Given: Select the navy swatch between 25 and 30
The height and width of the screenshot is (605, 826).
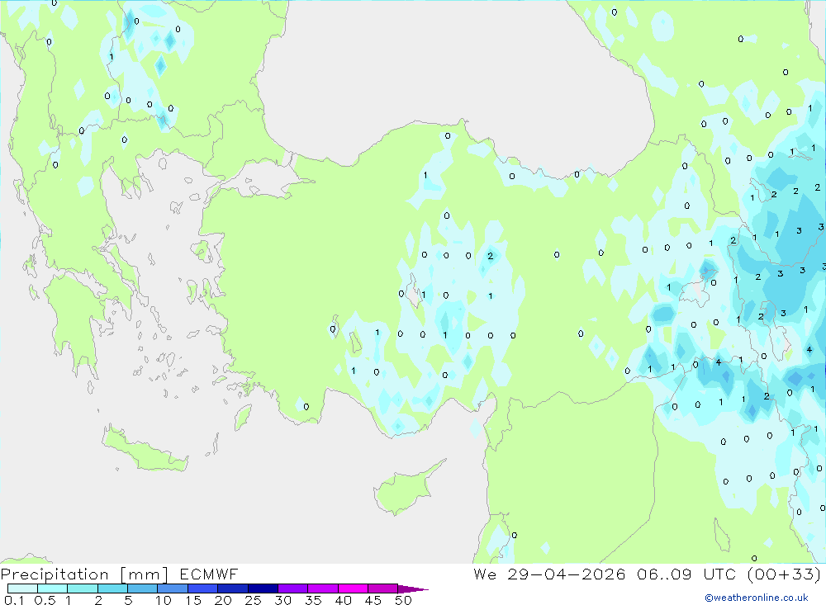Looking at the screenshot, I should (263, 588).
